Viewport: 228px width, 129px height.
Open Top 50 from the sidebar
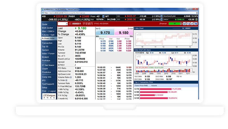tap(45, 47)
